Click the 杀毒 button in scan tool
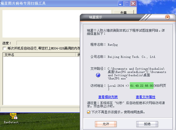 pyautogui.click(x=124, y=12)
